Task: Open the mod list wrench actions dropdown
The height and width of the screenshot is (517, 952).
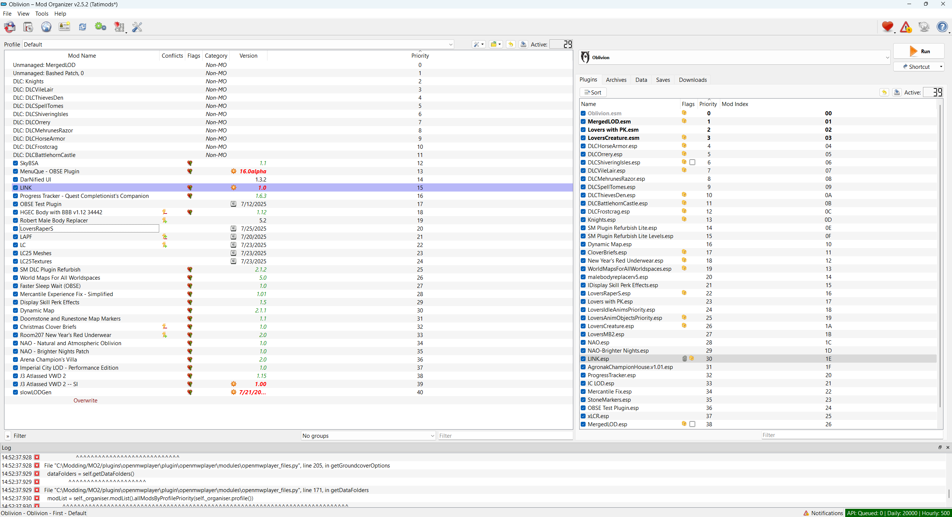Action: tap(478, 44)
